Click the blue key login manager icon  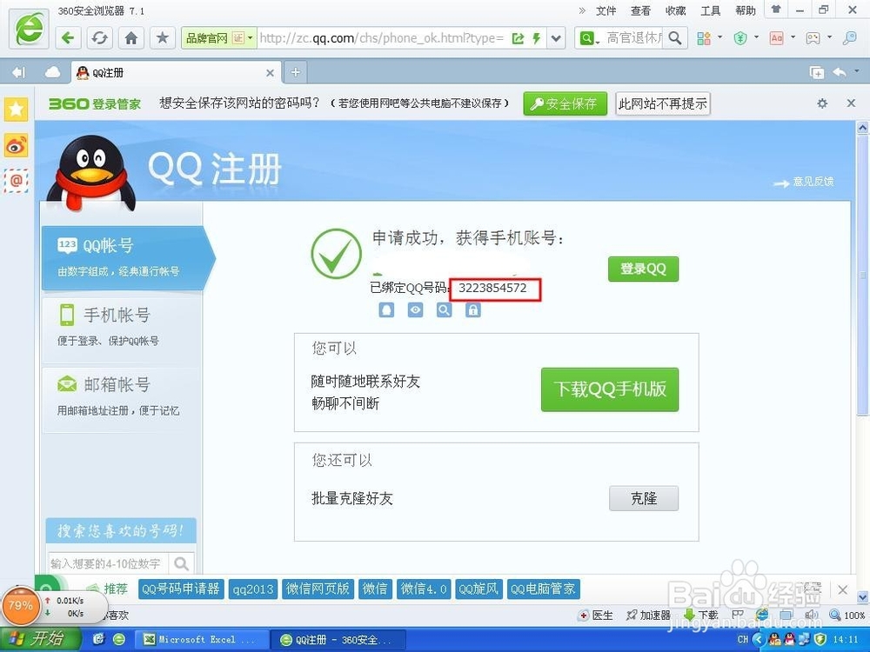tap(849, 37)
